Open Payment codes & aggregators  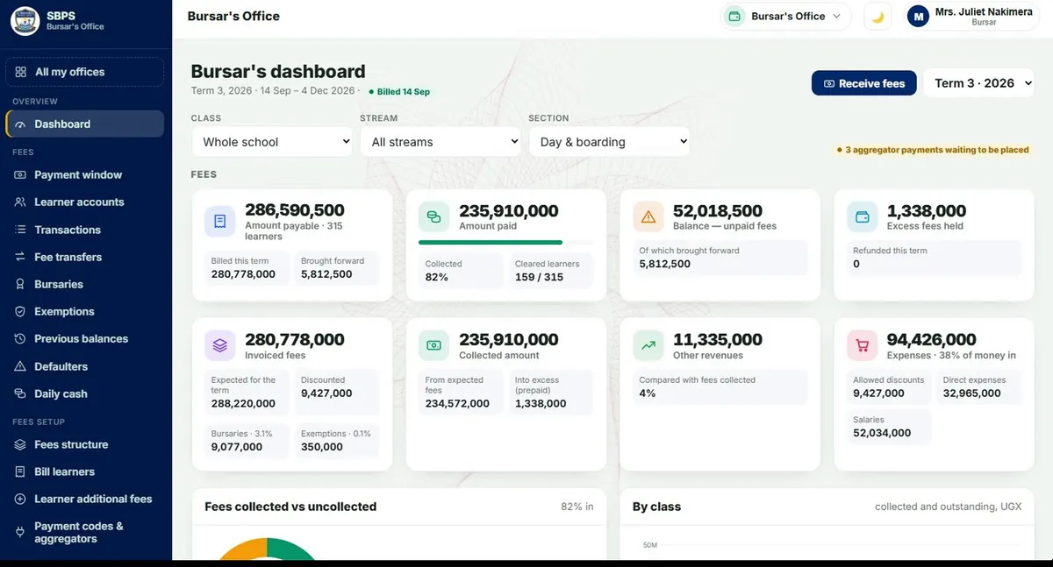tap(84, 532)
